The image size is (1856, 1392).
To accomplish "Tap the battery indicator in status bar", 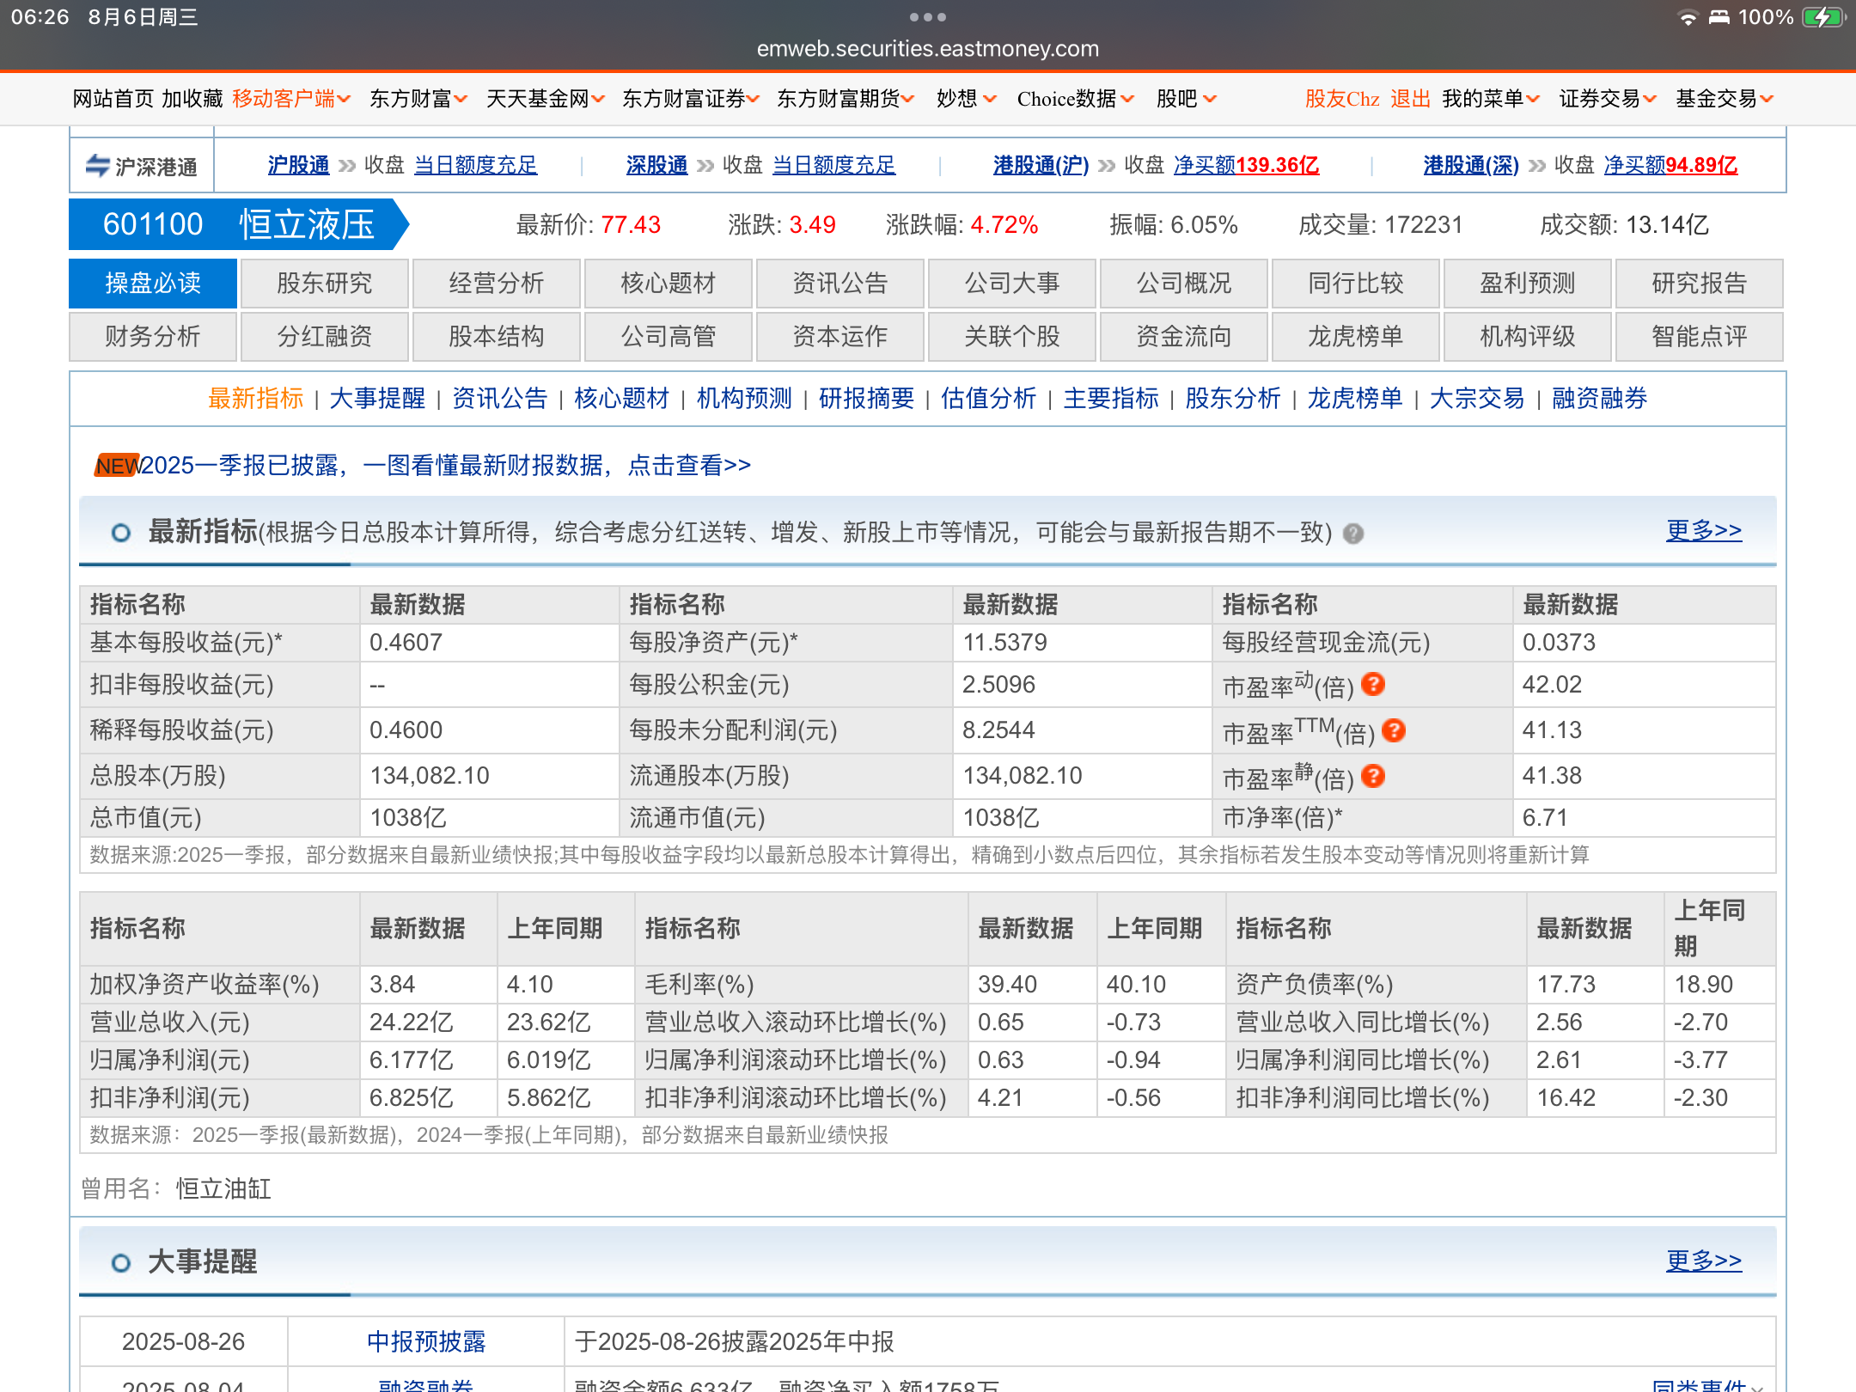I will tap(1823, 17).
